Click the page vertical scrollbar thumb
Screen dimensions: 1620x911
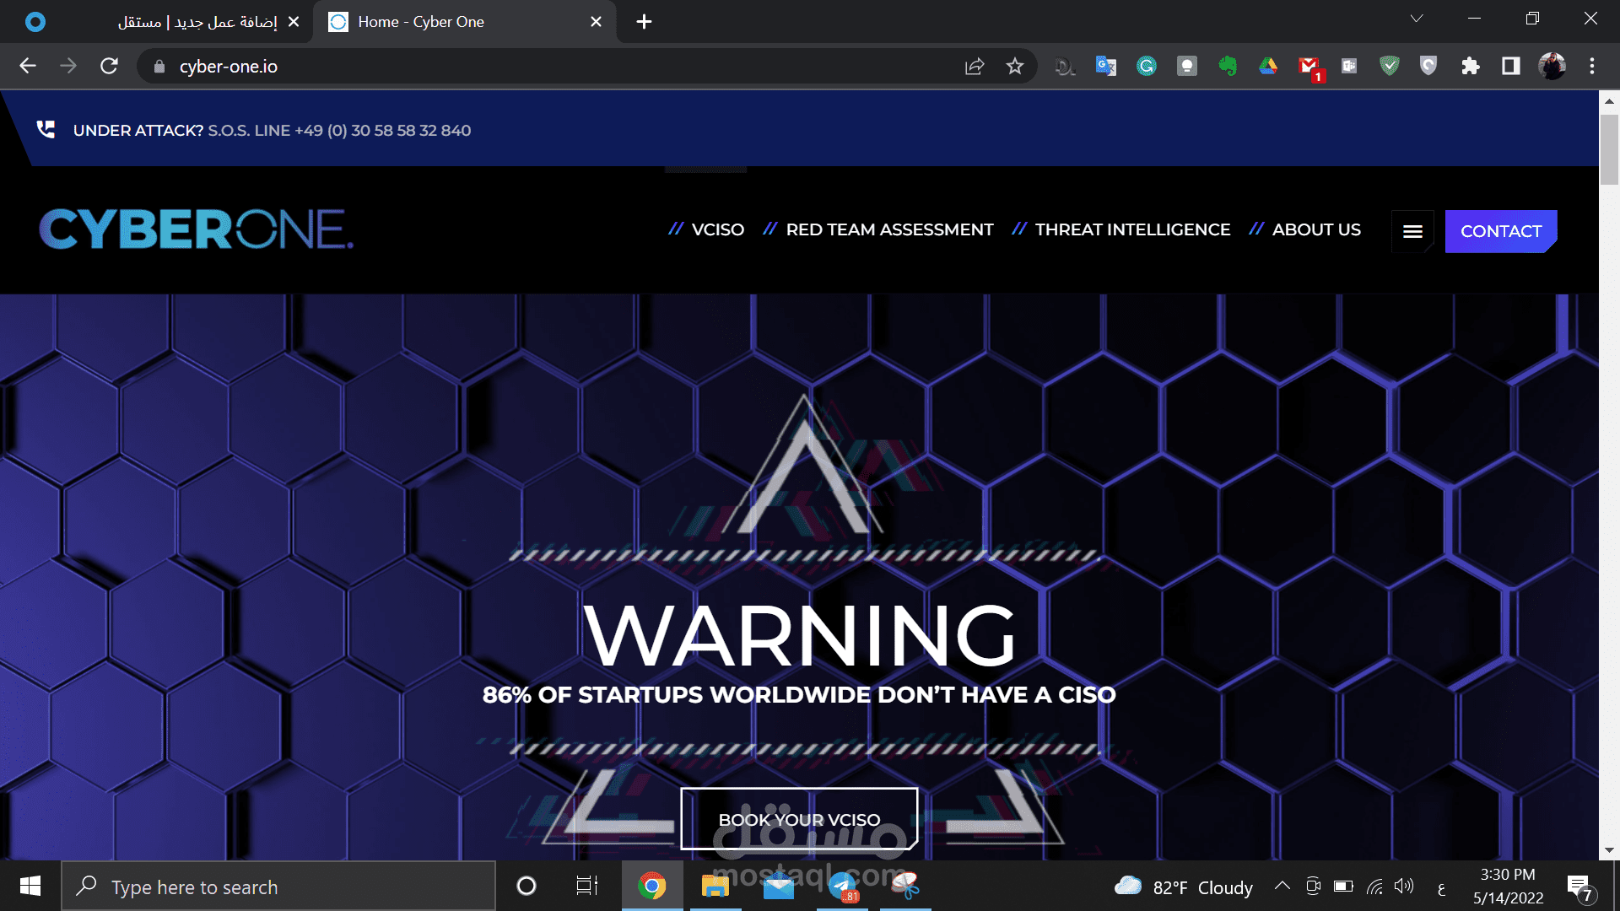tap(1608, 148)
